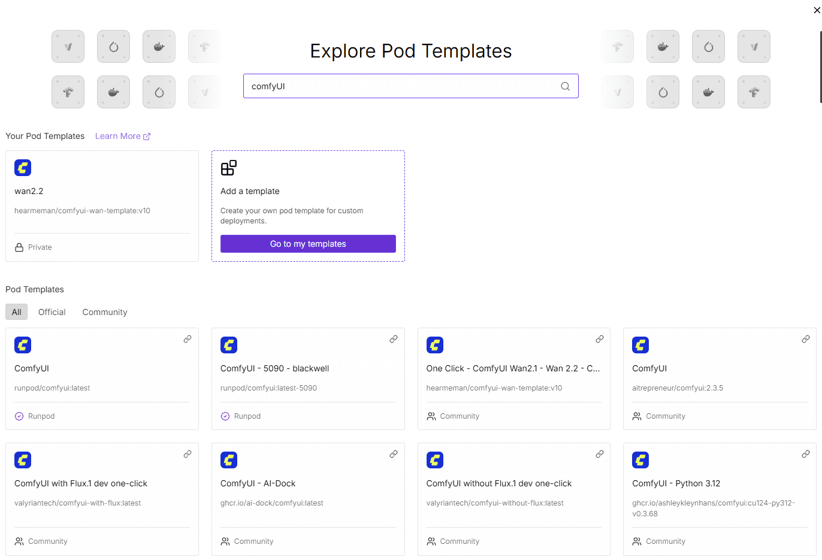Click link icon on ComfyUI Python 3.12 card
The image size is (822, 560).
click(805, 454)
